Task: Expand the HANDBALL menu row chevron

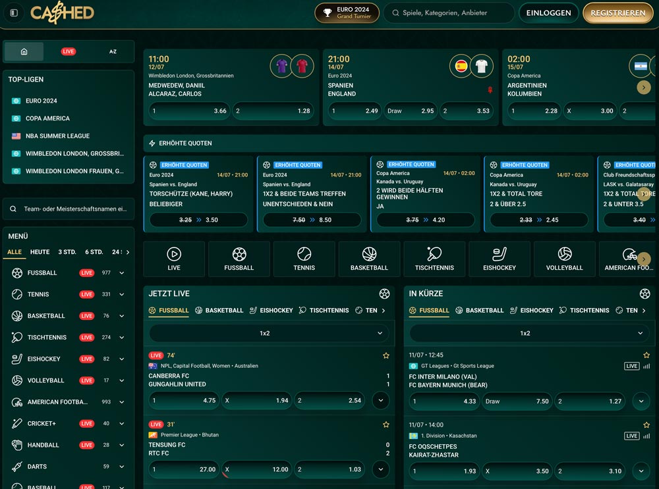Action: (121, 445)
